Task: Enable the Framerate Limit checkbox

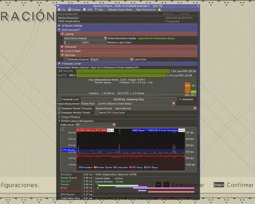Action: pyautogui.click(x=59, y=99)
